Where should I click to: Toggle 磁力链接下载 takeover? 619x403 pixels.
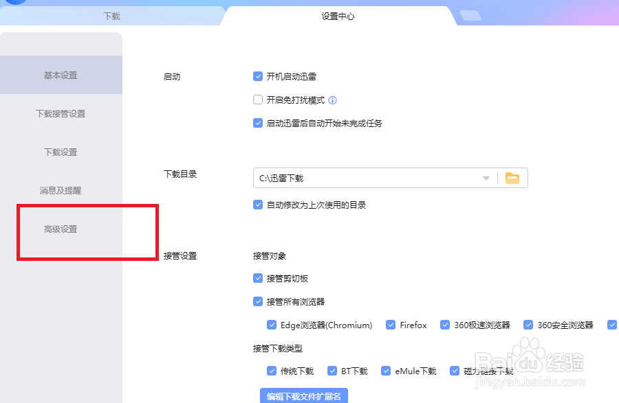click(455, 371)
